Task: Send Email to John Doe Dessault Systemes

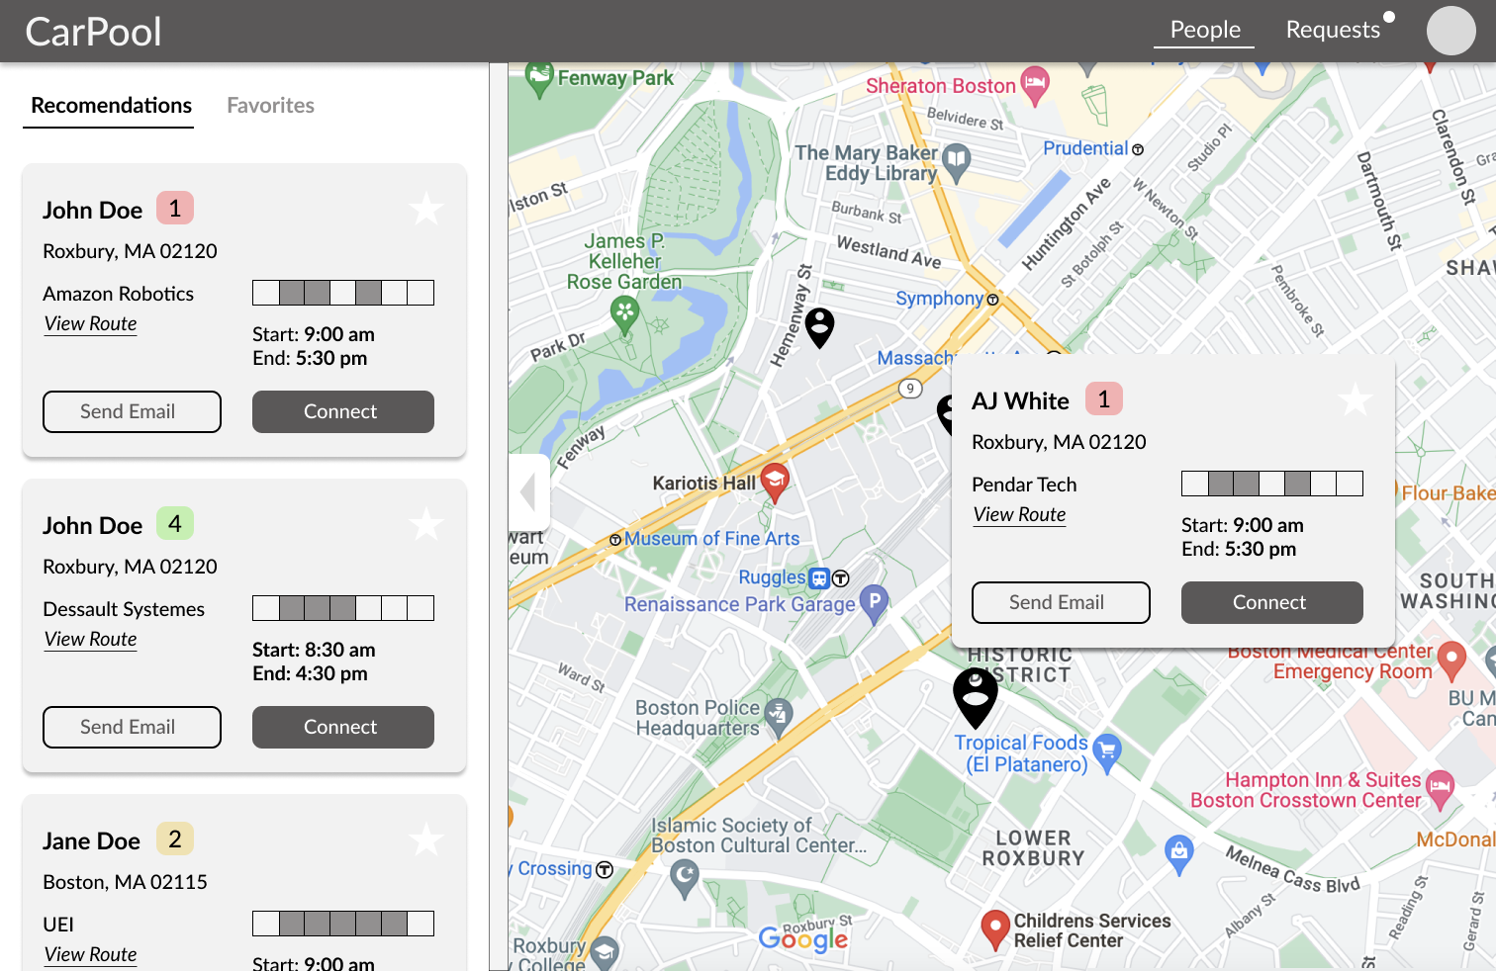Action: click(x=132, y=727)
